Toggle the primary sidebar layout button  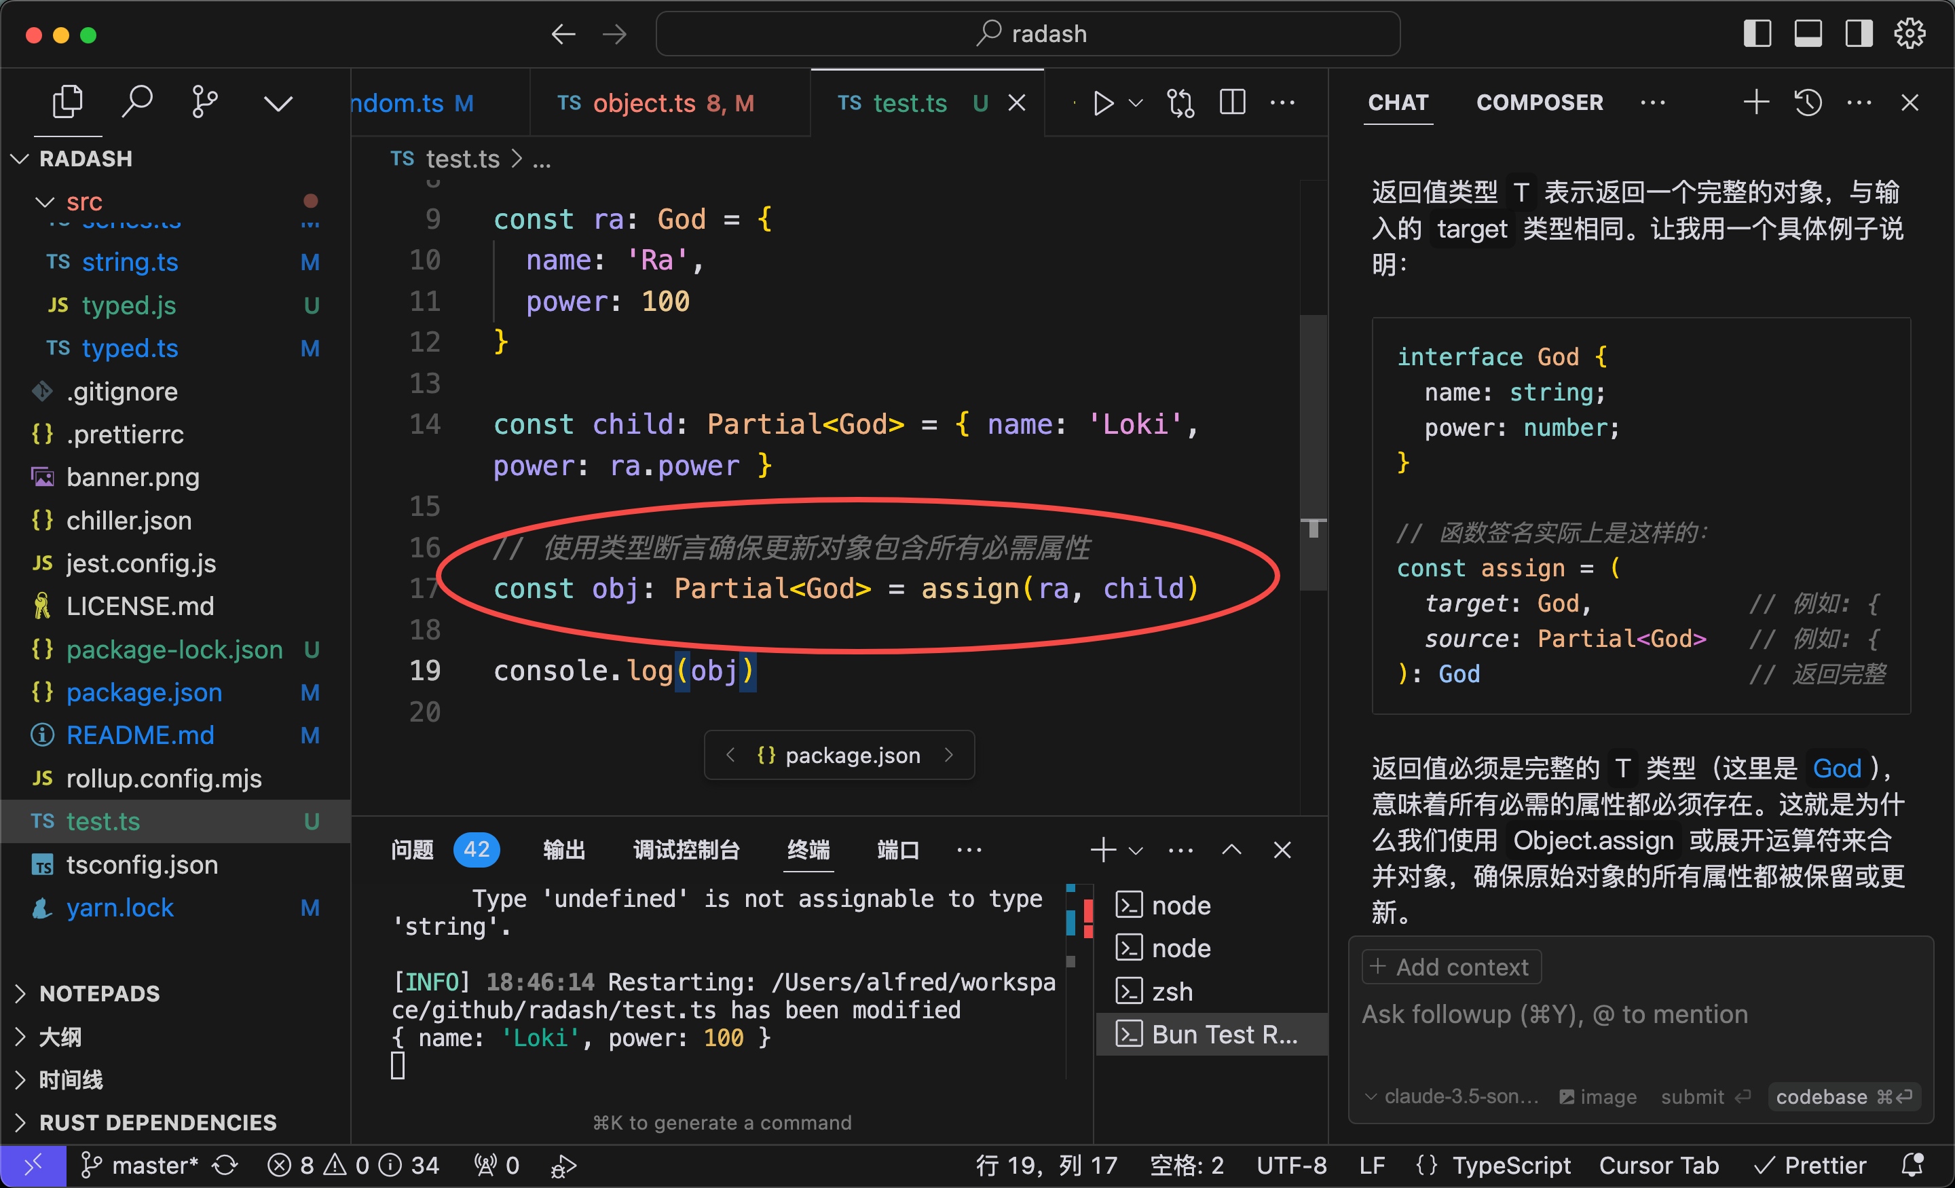[1757, 34]
